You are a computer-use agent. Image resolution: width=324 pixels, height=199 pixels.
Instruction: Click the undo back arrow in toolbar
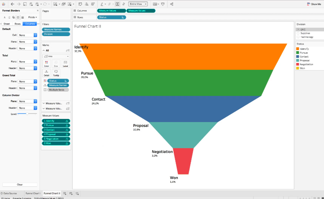(12, 4)
